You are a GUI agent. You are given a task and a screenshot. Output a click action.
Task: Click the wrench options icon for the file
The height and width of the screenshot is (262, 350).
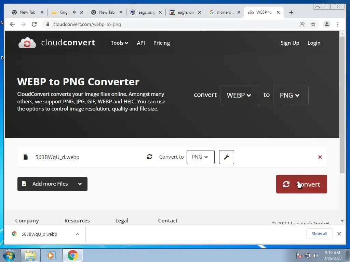(x=227, y=157)
